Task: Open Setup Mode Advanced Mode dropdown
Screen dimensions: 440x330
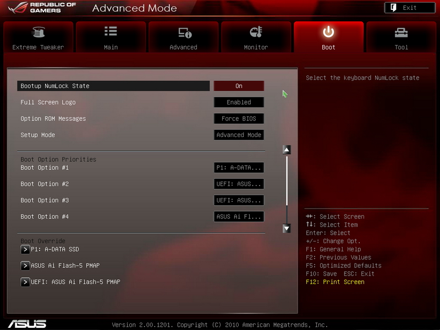Action: [239, 135]
